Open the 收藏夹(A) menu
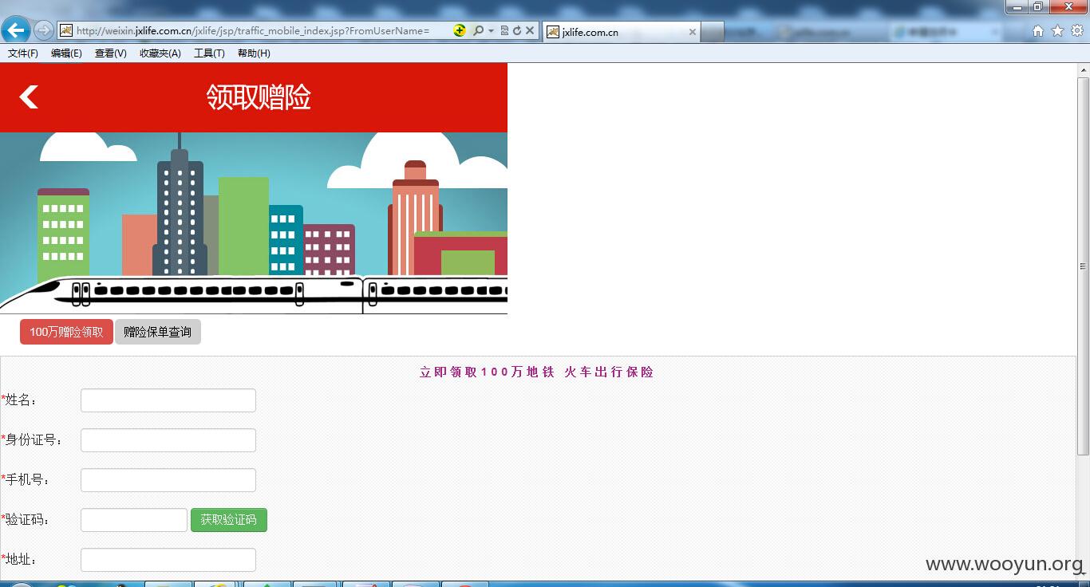The width and height of the screenshot is (1090, 587). point(160,53)
